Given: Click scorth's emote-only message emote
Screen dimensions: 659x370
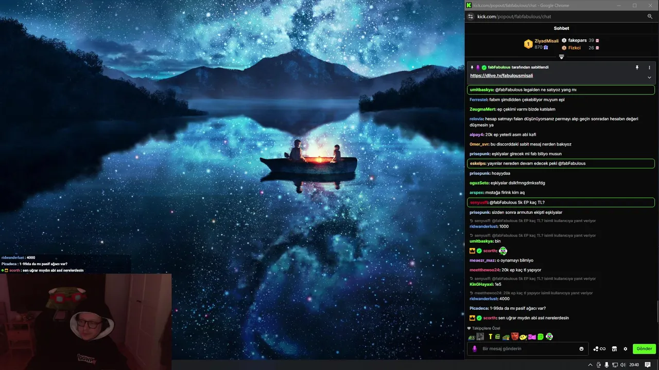Looking at the screenshot, I should pos(503,251).
